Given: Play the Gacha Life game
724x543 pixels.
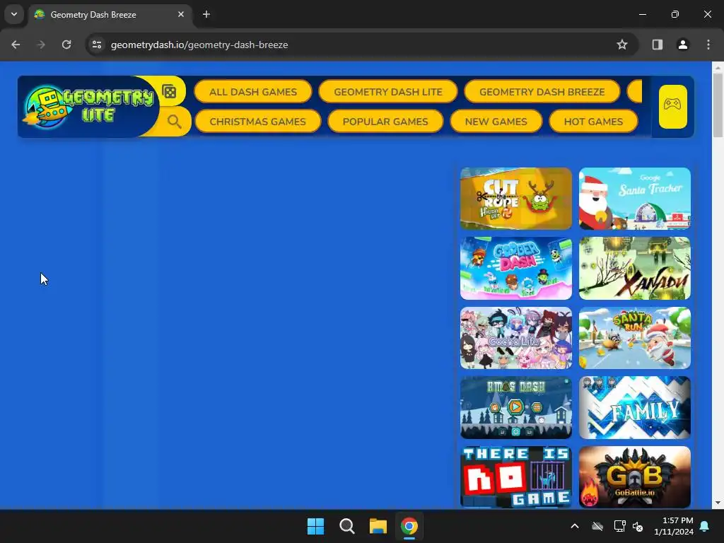Looking at the screenshot, I should 515,338.
